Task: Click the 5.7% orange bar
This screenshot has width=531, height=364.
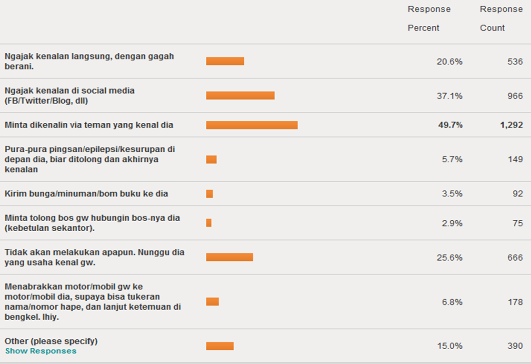Action: 211,159
